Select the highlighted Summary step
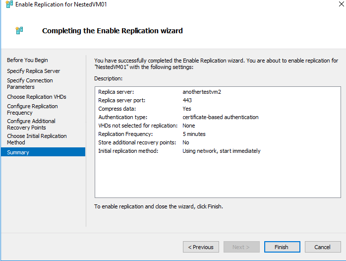This screenshot has height=261, width=346. pyautogui.click(x=43, y=152)
